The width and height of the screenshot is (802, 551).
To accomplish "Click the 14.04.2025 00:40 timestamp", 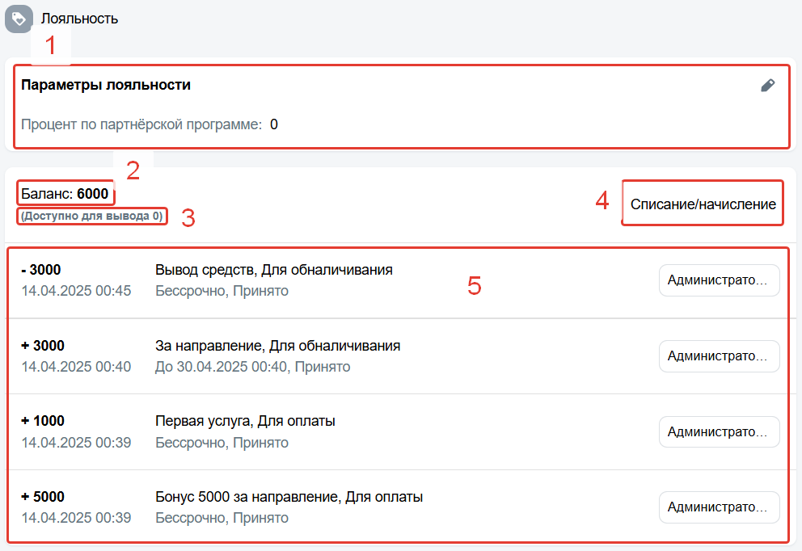I will tap(76, 367).
